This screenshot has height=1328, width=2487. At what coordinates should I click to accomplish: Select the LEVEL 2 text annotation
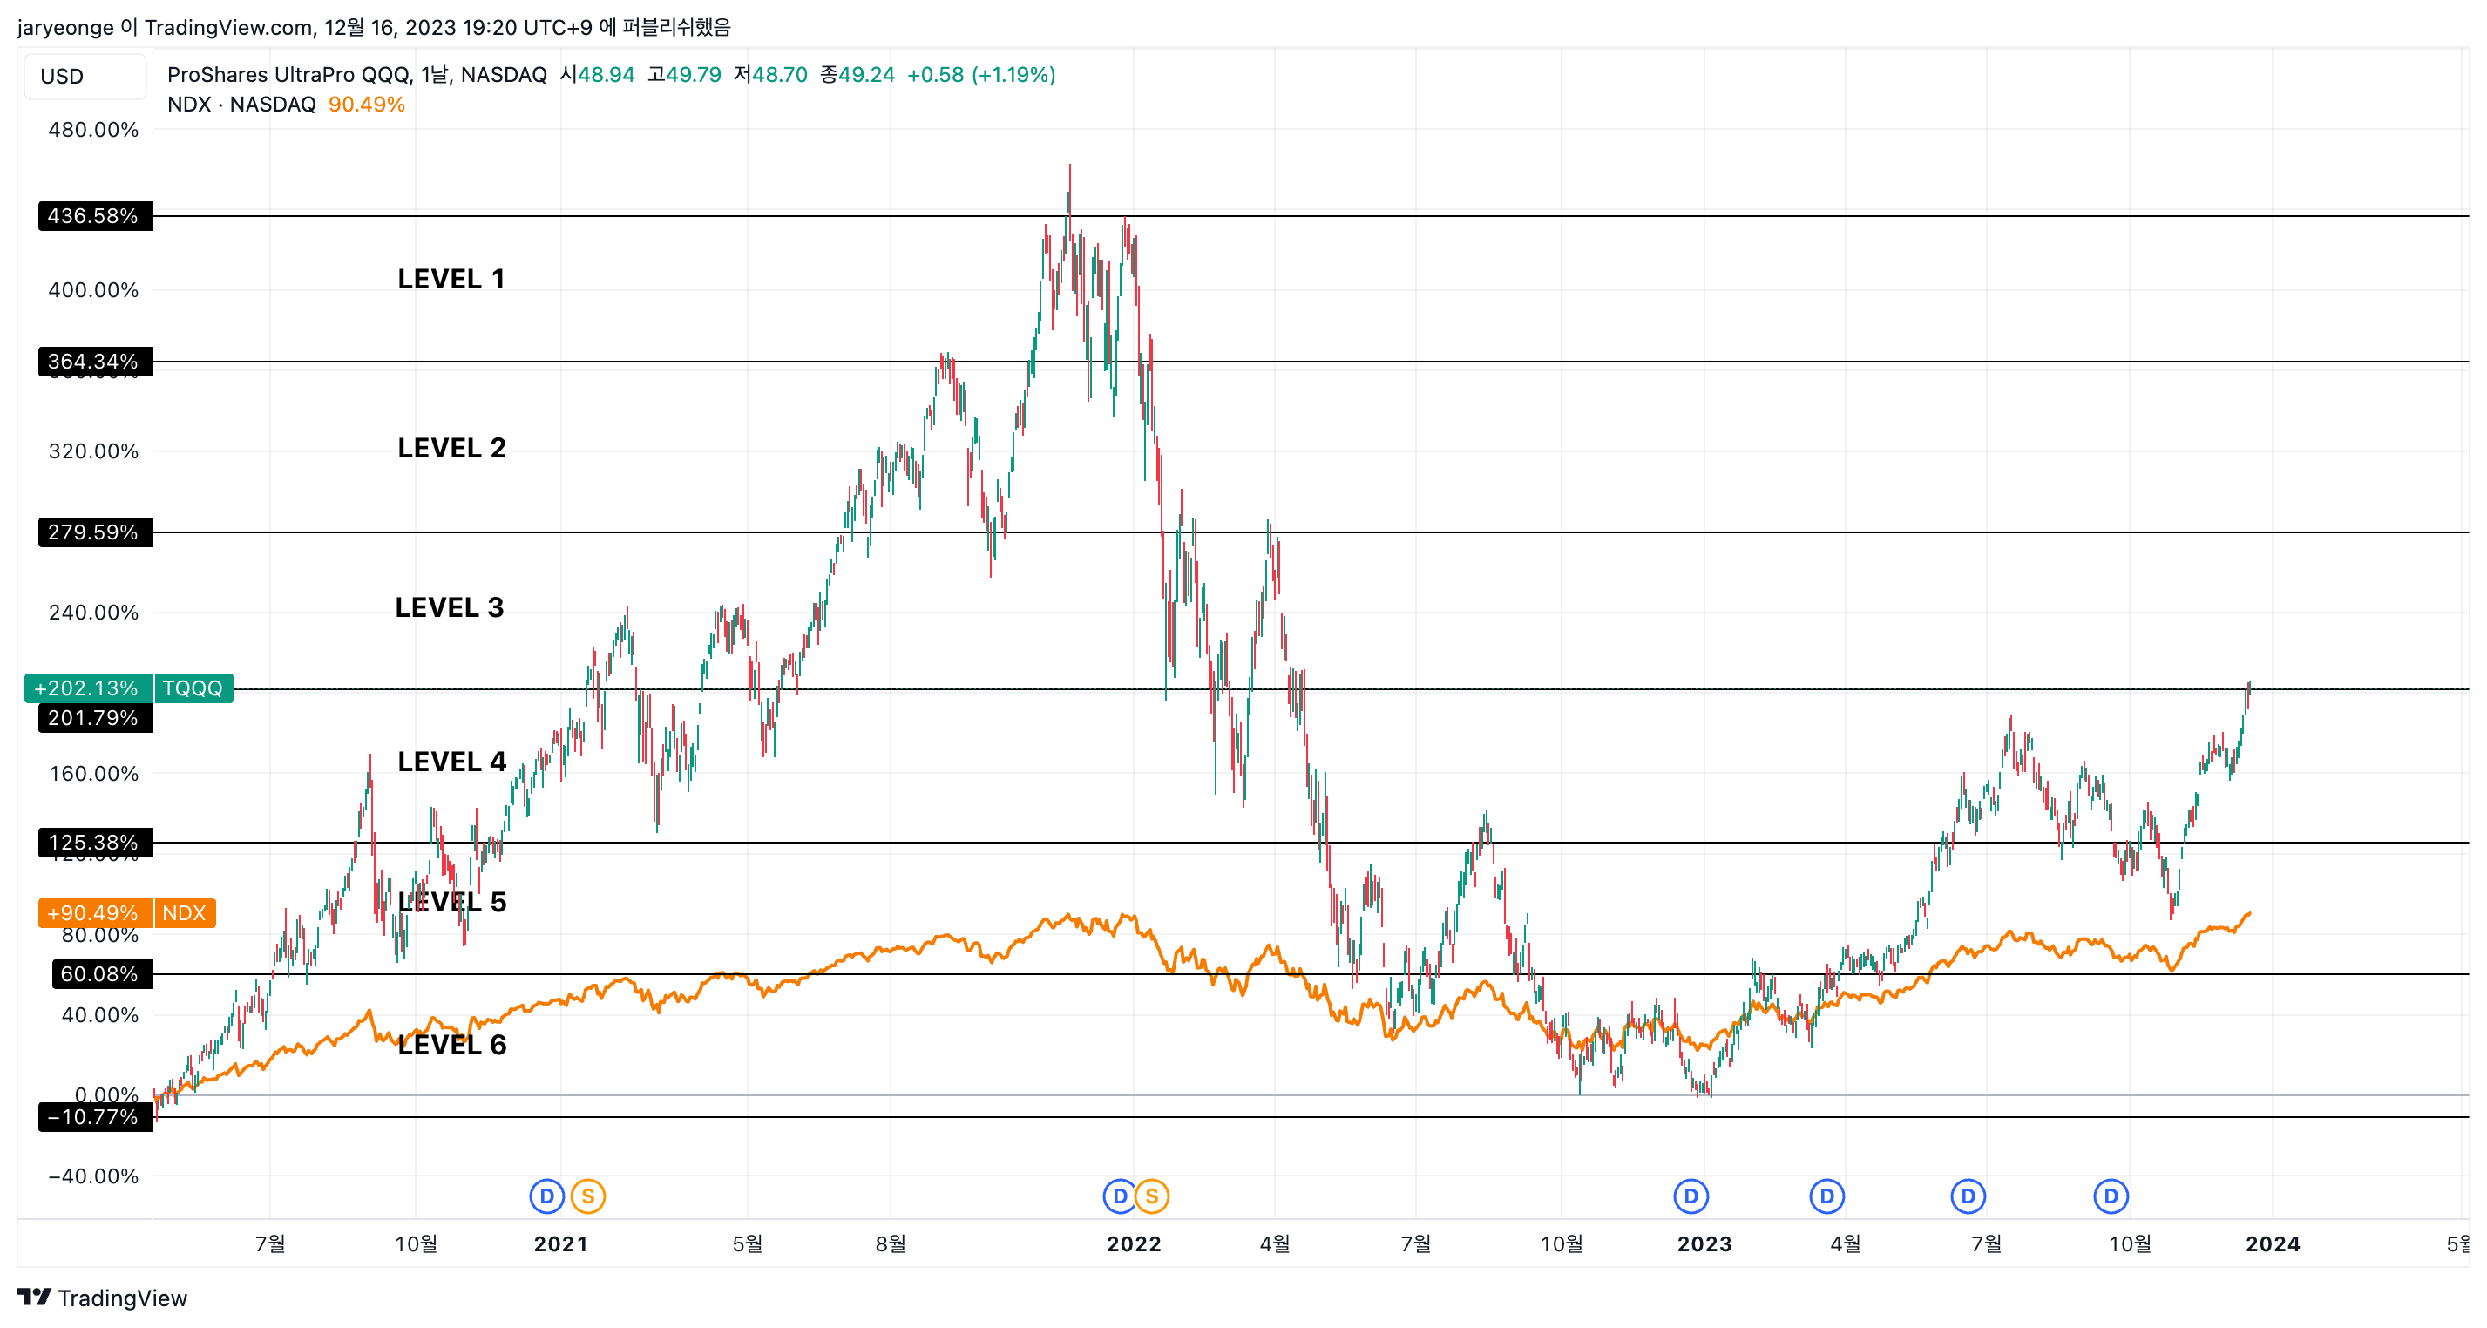452,449
